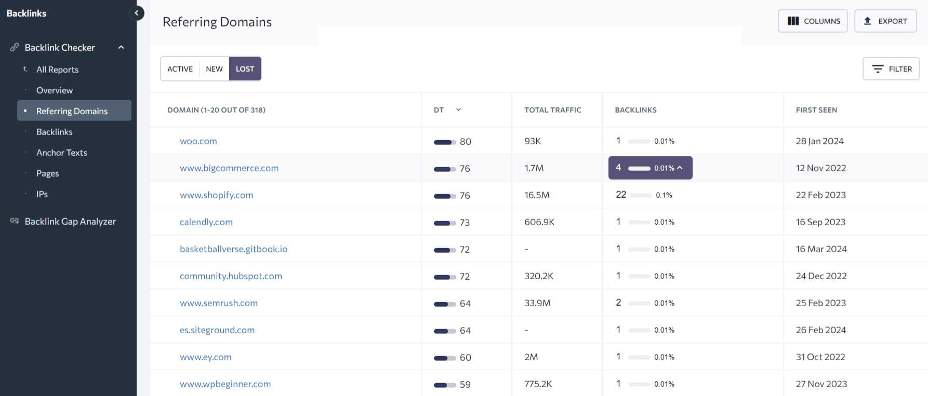Click first seen date 31 Oct 2022

pyautogui.click(x=820, y=357)
